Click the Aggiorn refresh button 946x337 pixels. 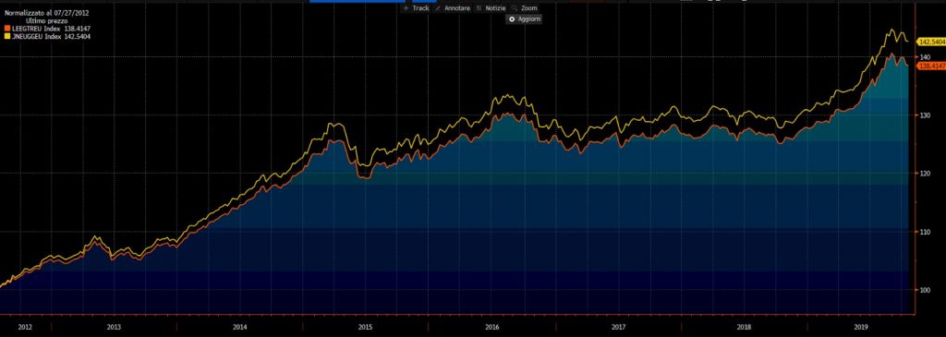click(x=524, y=19)
